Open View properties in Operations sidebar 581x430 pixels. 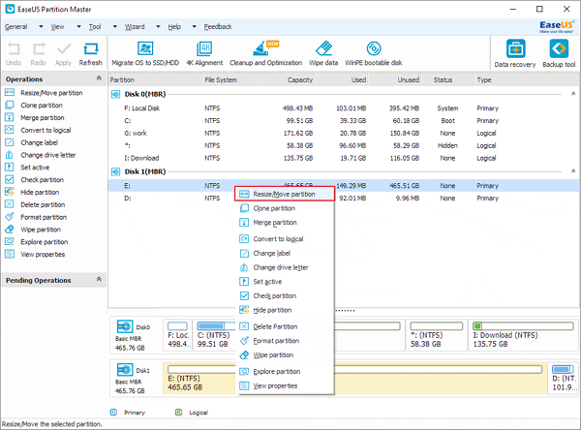pyautogui.click(x=43, y=255)
